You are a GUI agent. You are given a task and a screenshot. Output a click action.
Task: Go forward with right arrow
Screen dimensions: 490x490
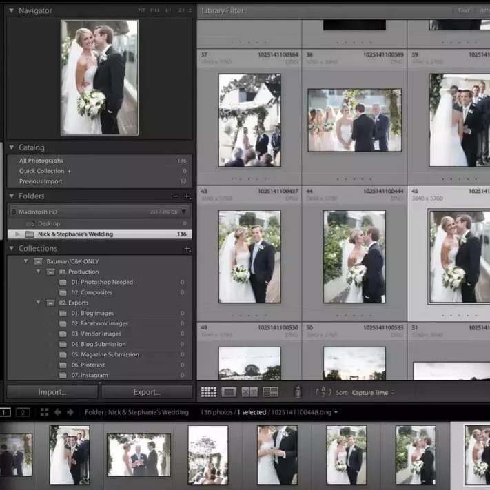coord(70,412)
